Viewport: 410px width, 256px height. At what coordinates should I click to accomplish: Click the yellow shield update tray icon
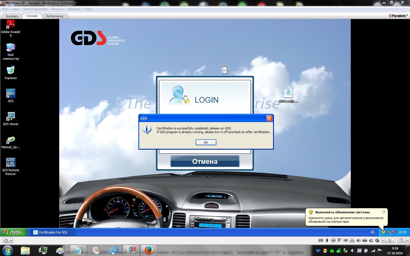pyautogui.click(x=384, y=232)
